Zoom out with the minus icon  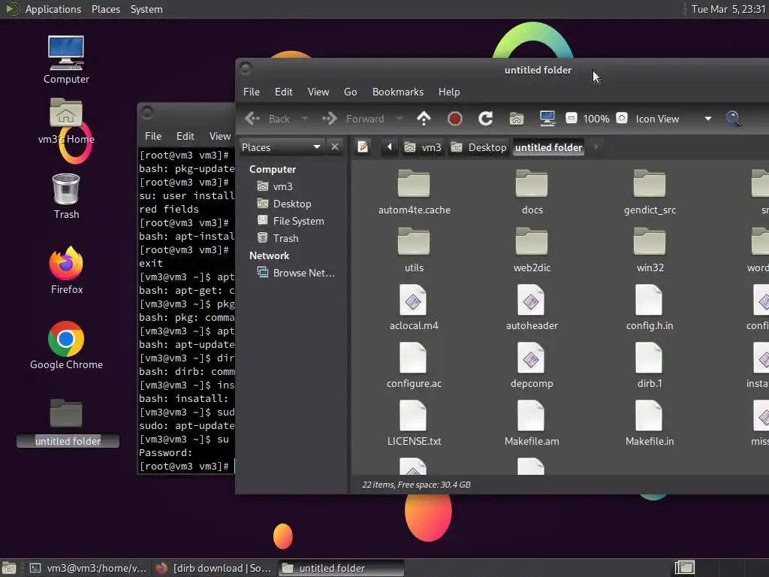point(571,119)
